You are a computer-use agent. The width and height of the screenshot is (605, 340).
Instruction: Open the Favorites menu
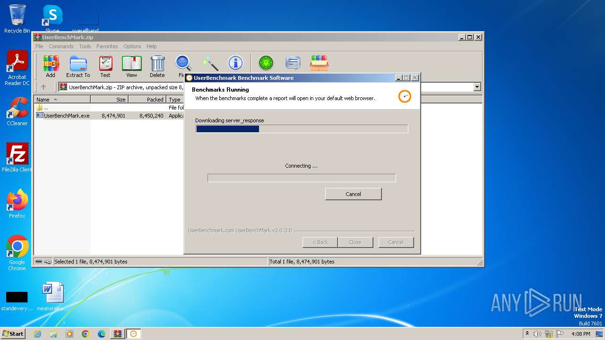[107, 46]
